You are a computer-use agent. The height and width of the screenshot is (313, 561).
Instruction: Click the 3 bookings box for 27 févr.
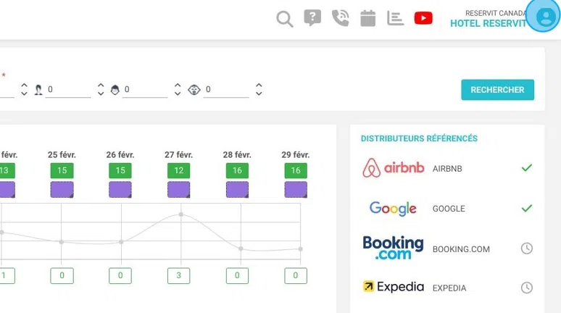(178, 275)
